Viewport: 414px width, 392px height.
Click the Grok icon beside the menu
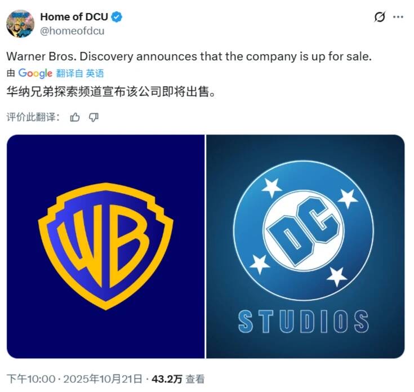pyautogui.click(x=380, y=17)
